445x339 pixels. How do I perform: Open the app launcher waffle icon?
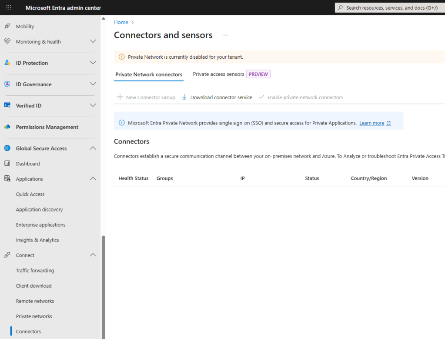9,7
